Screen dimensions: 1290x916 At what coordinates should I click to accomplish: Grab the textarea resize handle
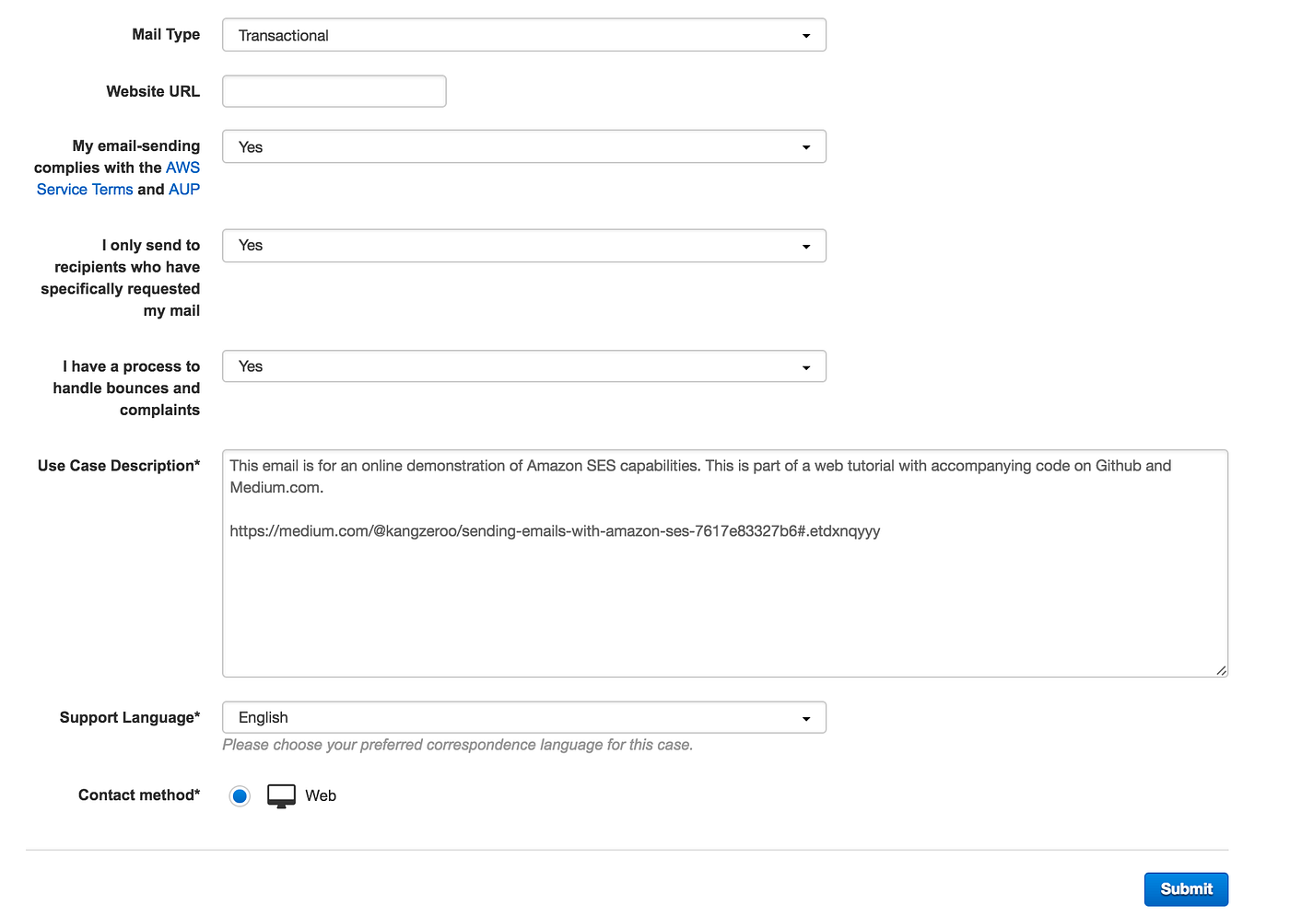1221,670
